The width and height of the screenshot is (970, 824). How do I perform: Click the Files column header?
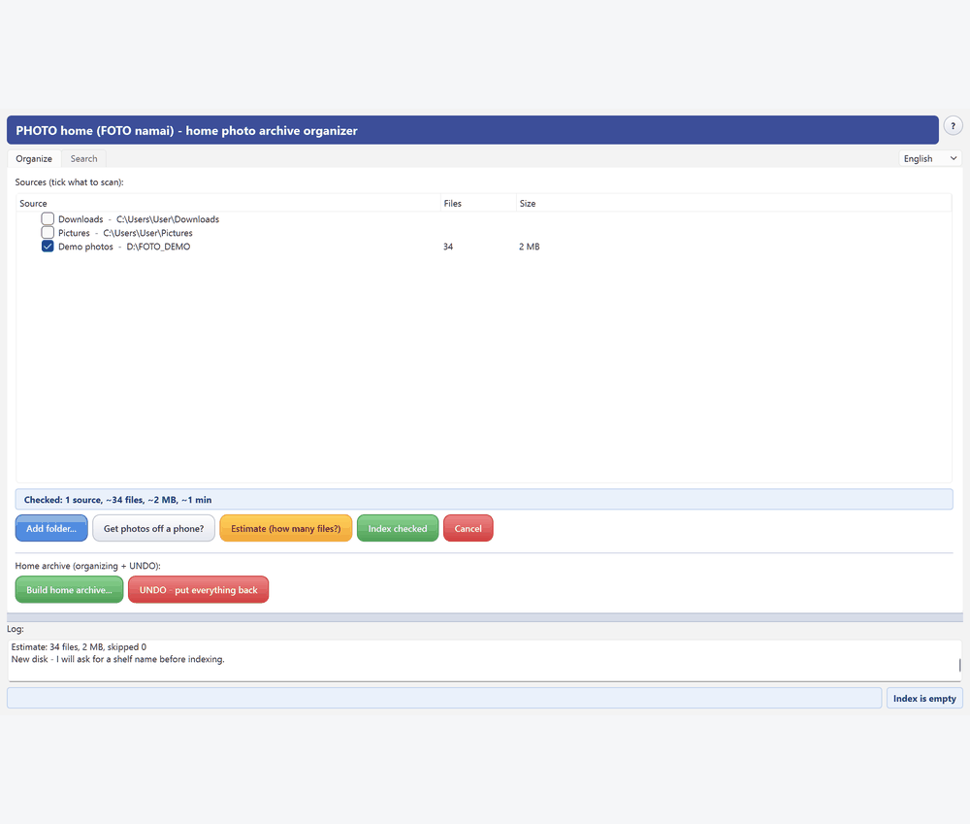(x=478, y=203)
